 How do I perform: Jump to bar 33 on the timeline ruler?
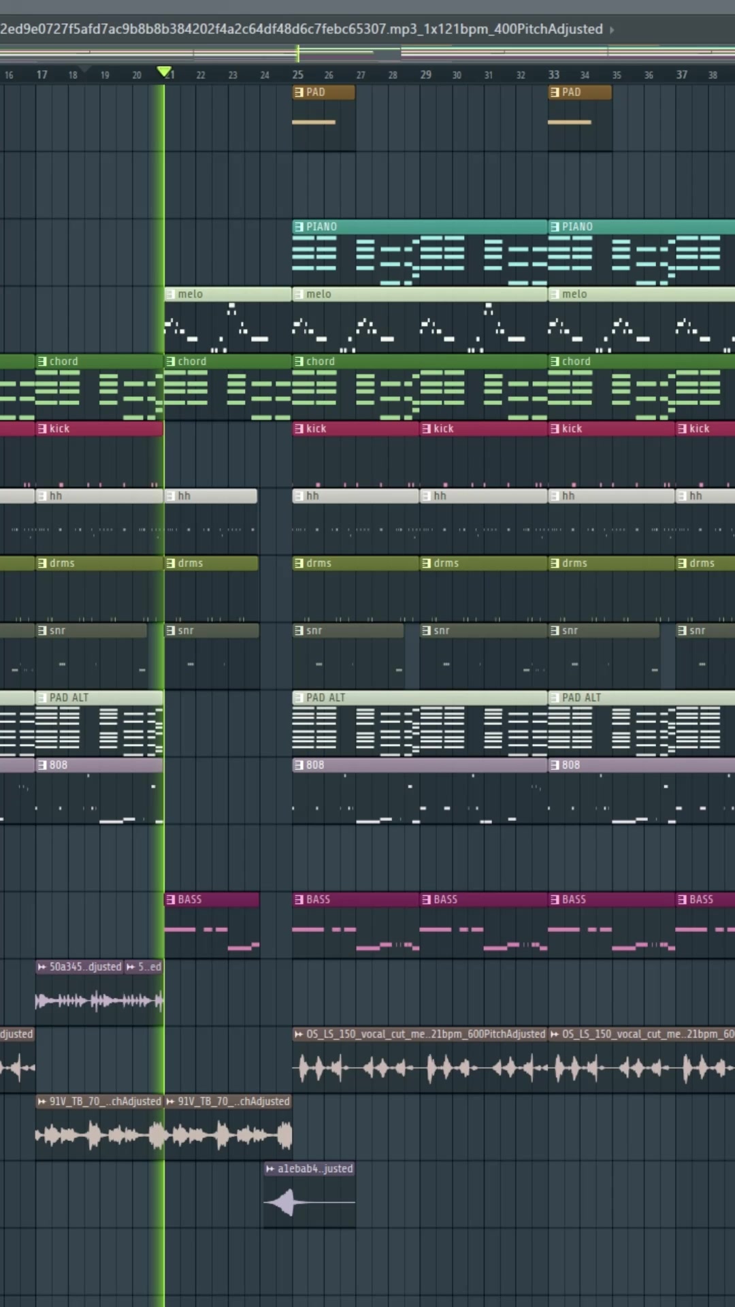(x=554, y=75)
